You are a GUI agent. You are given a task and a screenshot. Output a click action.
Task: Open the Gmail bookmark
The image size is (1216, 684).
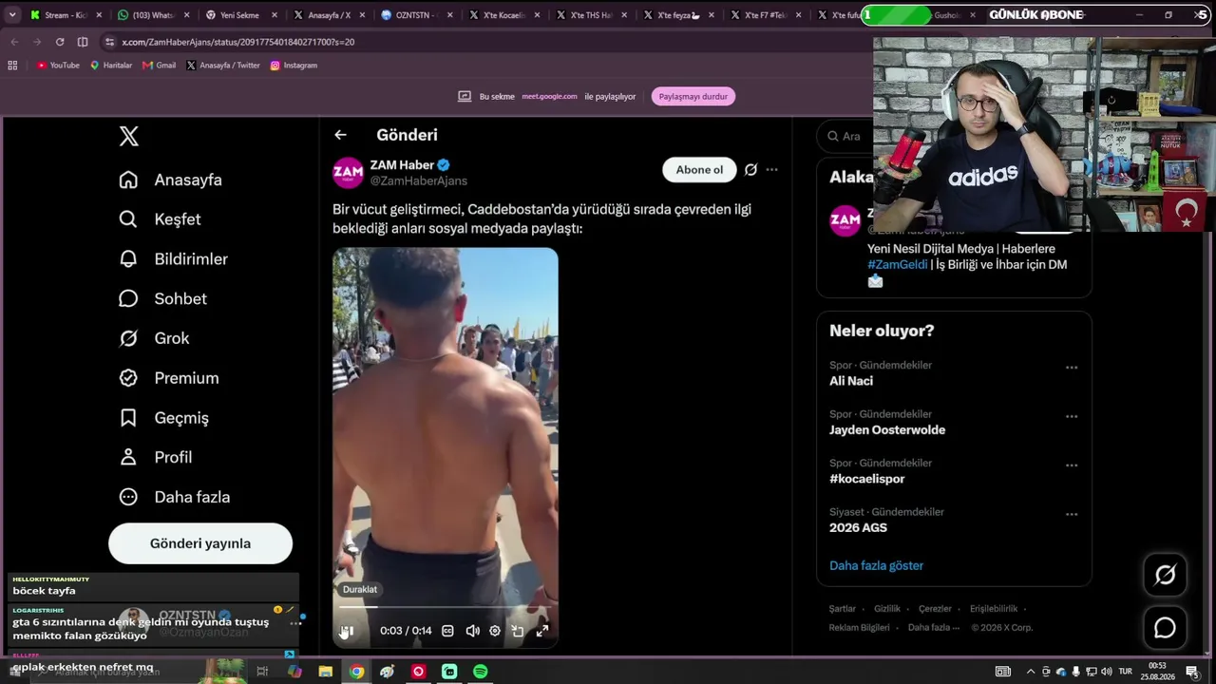[x=159, y=66]
